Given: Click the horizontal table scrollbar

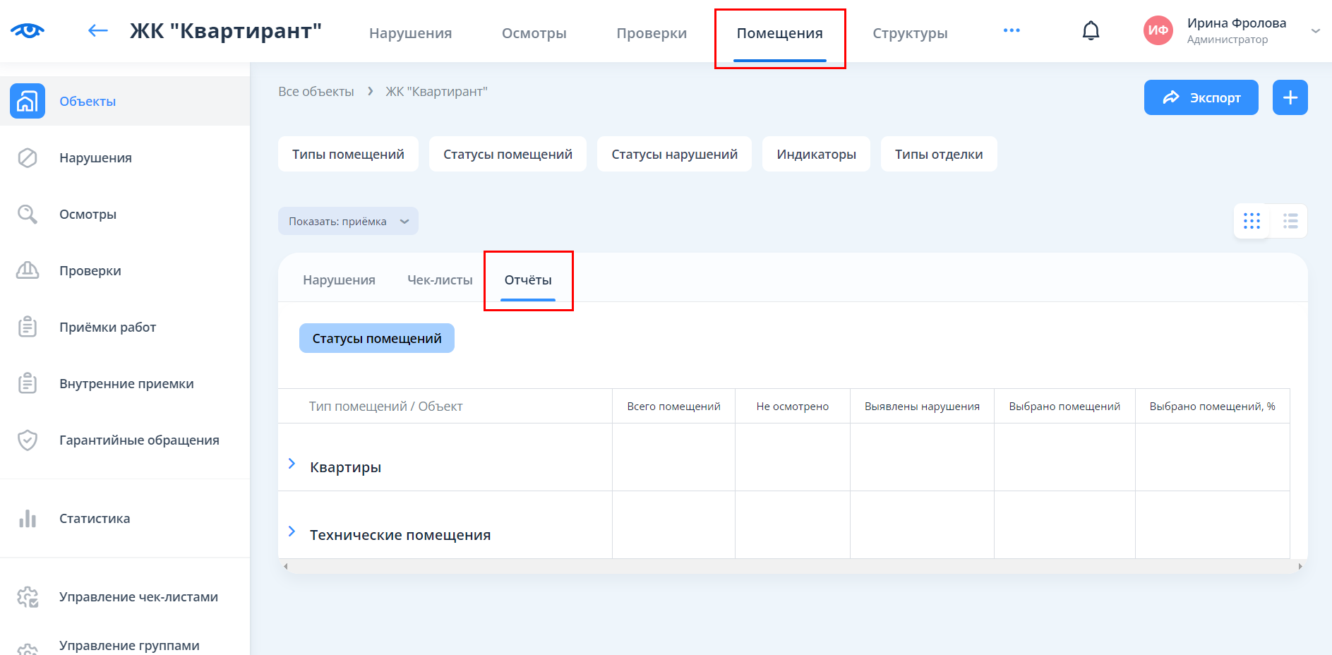Looking at the screenshot, I should (x=792, y=566).
